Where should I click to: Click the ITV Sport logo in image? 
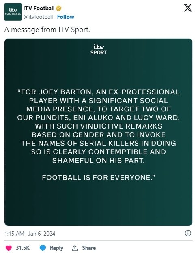point(99,49)
